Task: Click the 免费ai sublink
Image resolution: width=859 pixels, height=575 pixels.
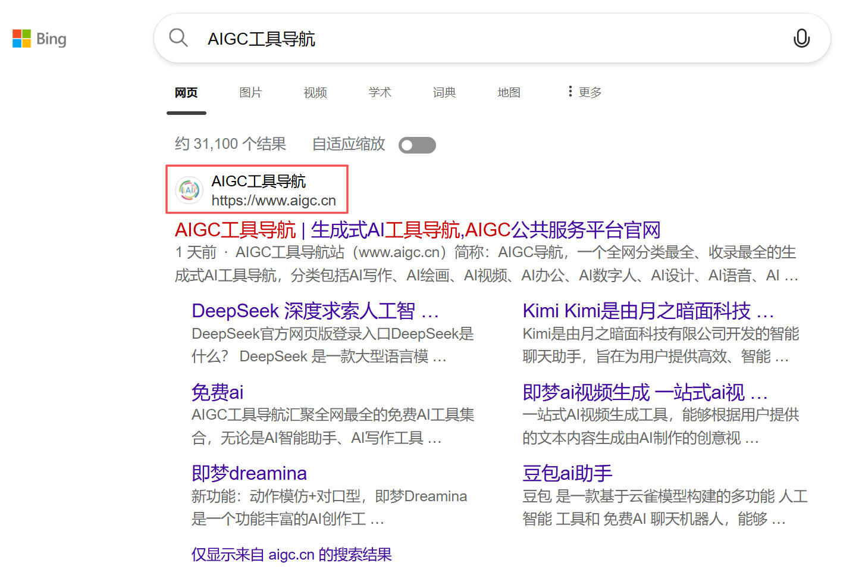Action: pos(217,392)
